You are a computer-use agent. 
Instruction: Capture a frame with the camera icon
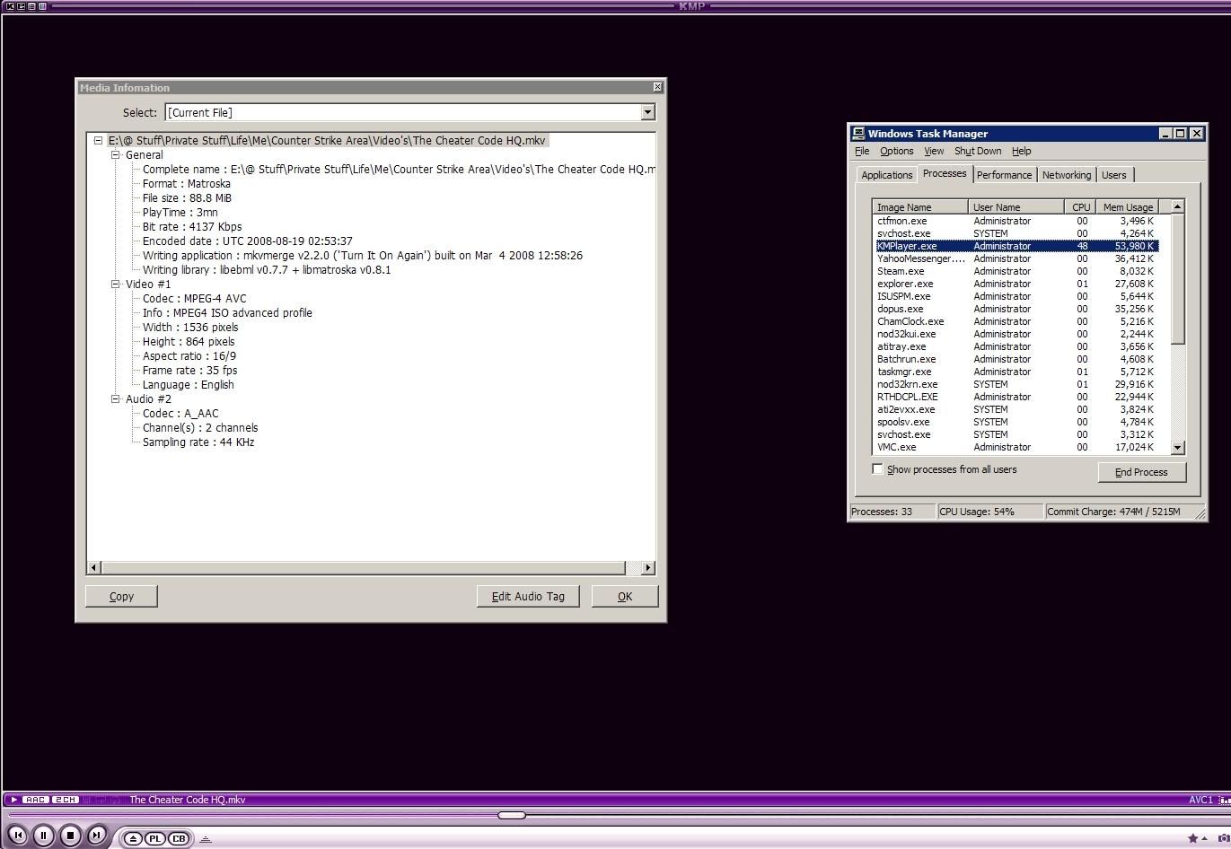tap(1224, 838)
